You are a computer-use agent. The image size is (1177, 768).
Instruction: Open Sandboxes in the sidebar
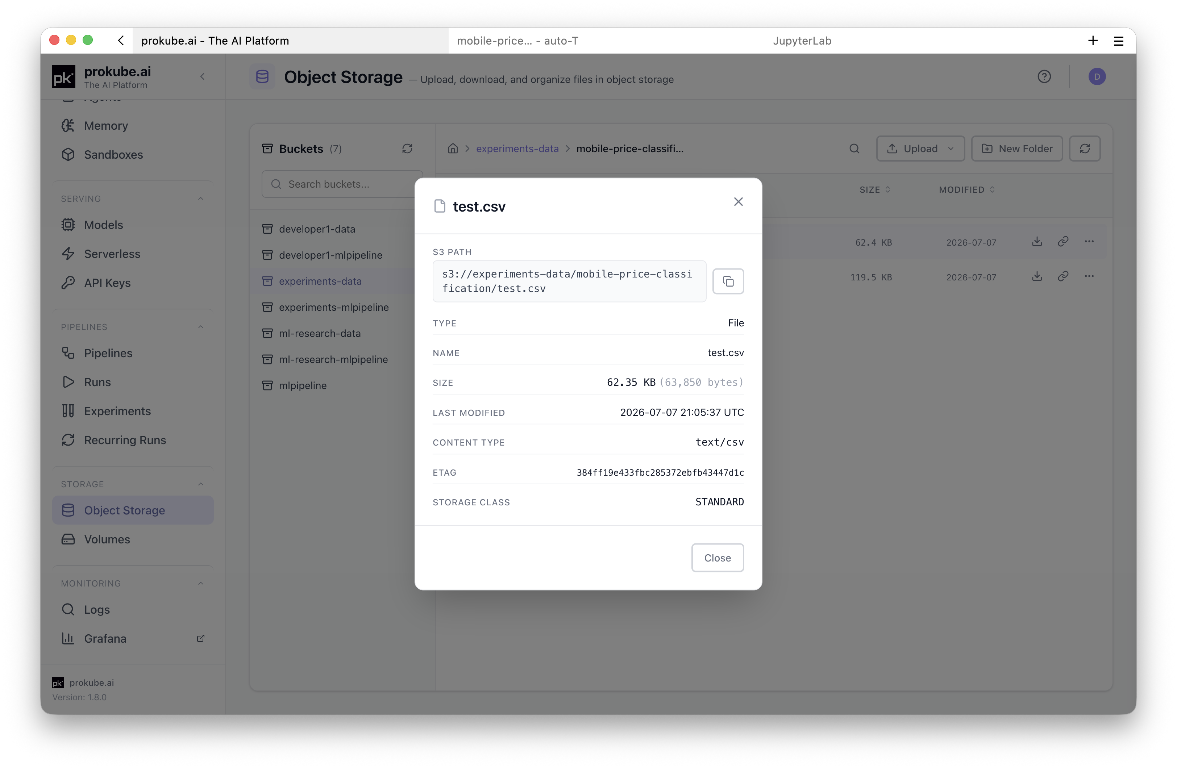(x=133, y=154)
